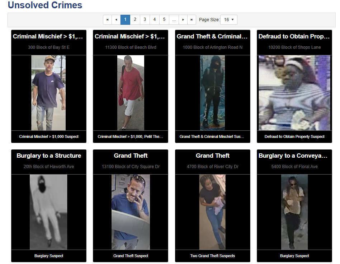Select page 2 in pagination

click(135, 20)
